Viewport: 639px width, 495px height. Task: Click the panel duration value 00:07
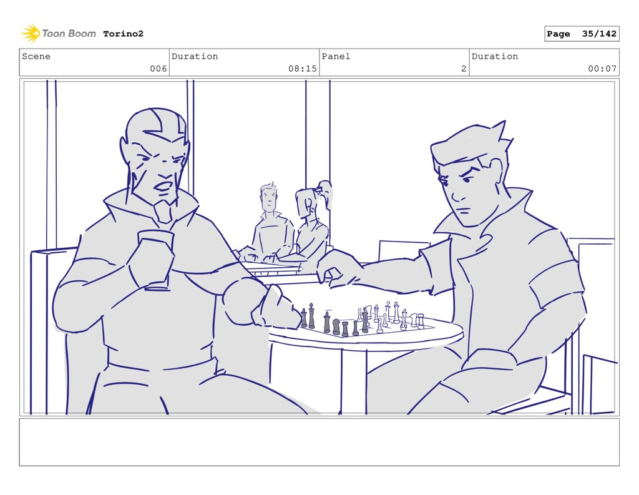pyautogui.click(x=602, y=69)
